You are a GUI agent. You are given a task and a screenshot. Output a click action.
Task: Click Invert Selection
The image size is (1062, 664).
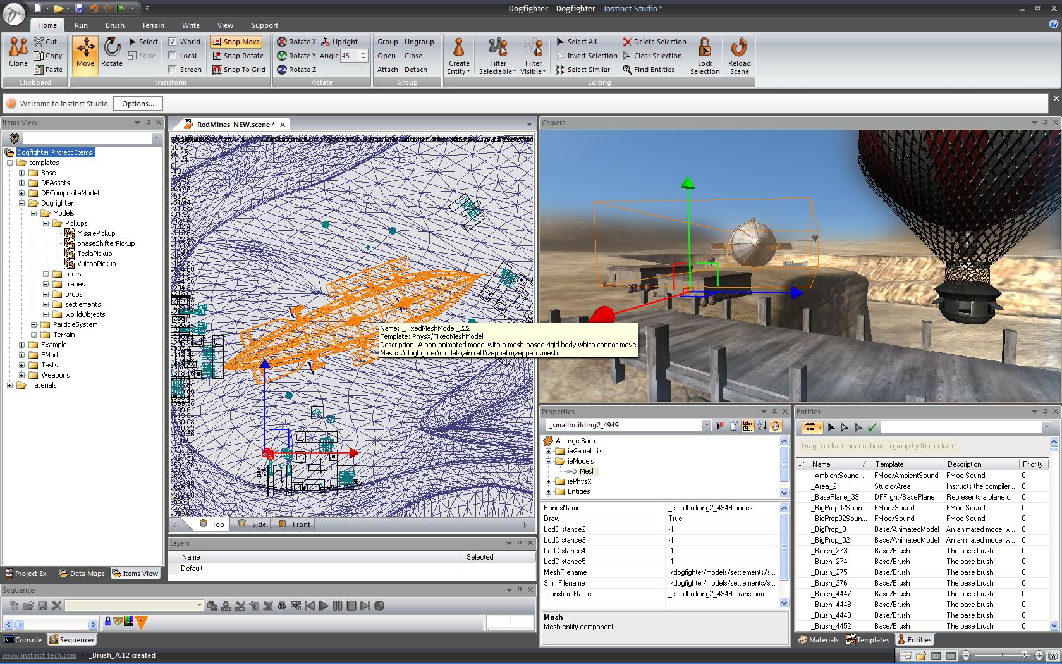pyautogui.click(x=587, y=56)
